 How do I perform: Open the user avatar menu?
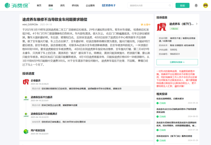205,5
